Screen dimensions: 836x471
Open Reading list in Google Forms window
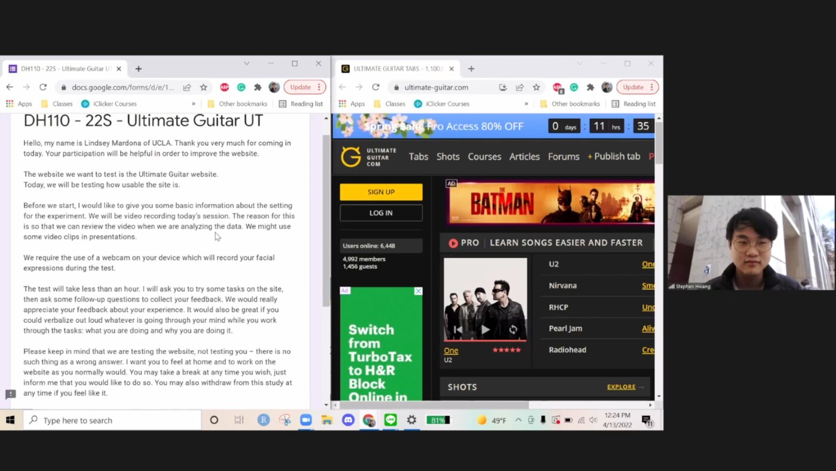(300, 104)
